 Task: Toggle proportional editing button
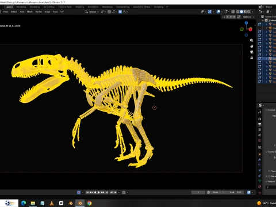point(120,11)
